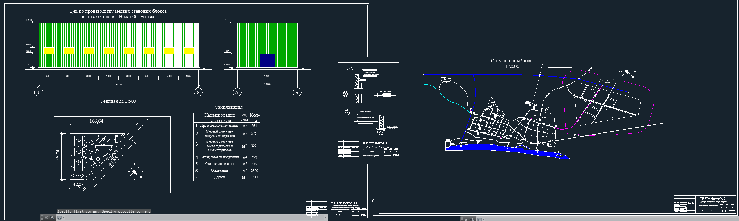Click the quantity value 851
Screen dimensions: 739x221
point(254,146)
